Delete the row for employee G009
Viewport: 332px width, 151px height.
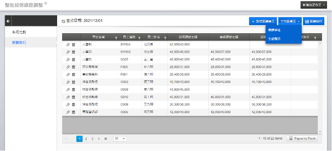click(x=74, y=104)
